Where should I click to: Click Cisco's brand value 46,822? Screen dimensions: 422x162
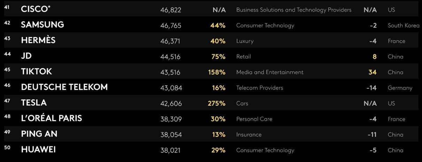171,10
